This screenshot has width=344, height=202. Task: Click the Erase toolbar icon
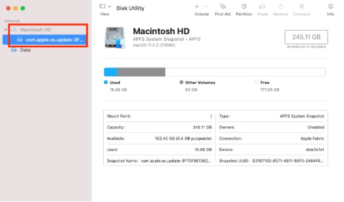pyautogui.click(x=263, y=7)
